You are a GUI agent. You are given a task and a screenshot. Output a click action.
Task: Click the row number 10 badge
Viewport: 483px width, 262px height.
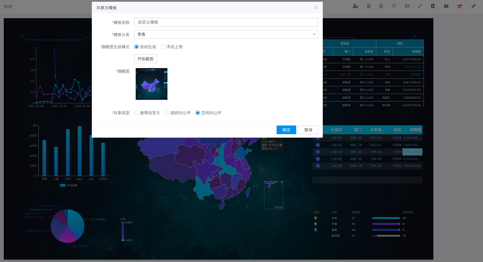click(318, 145)
